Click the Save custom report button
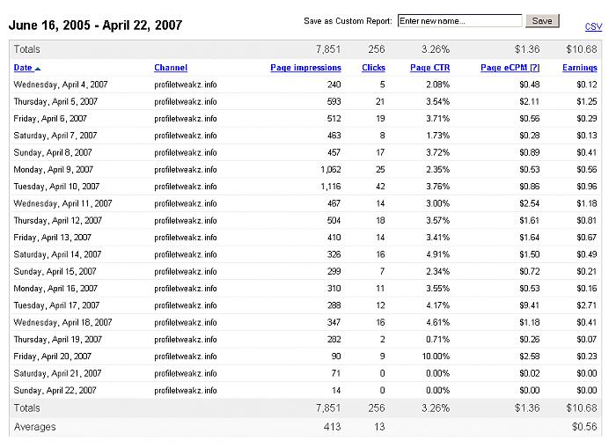Screen dimensions: 616x448 pyautogui.click(x=542, y=21)
